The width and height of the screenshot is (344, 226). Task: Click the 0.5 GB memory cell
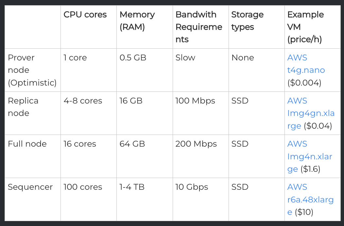click(133, 58)
